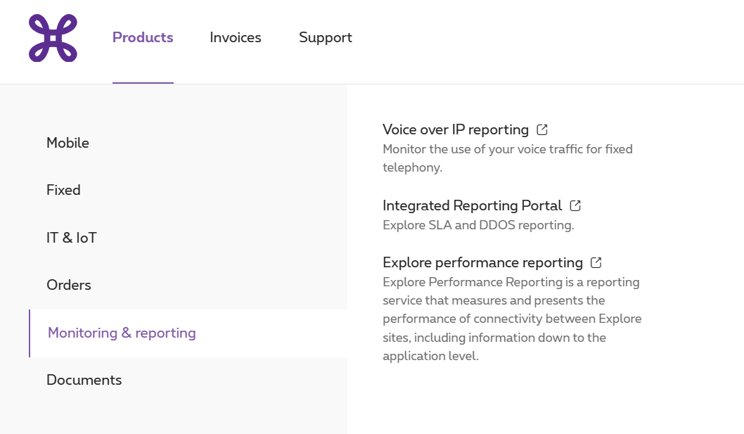
Task: Click external-link icon beside Voice over IP reporting
Action: click(542, 129)
